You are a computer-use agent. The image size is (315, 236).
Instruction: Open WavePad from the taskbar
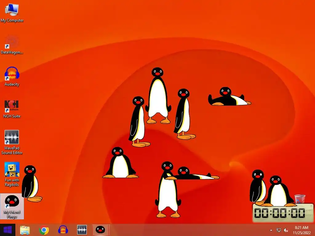coord(82,230)
